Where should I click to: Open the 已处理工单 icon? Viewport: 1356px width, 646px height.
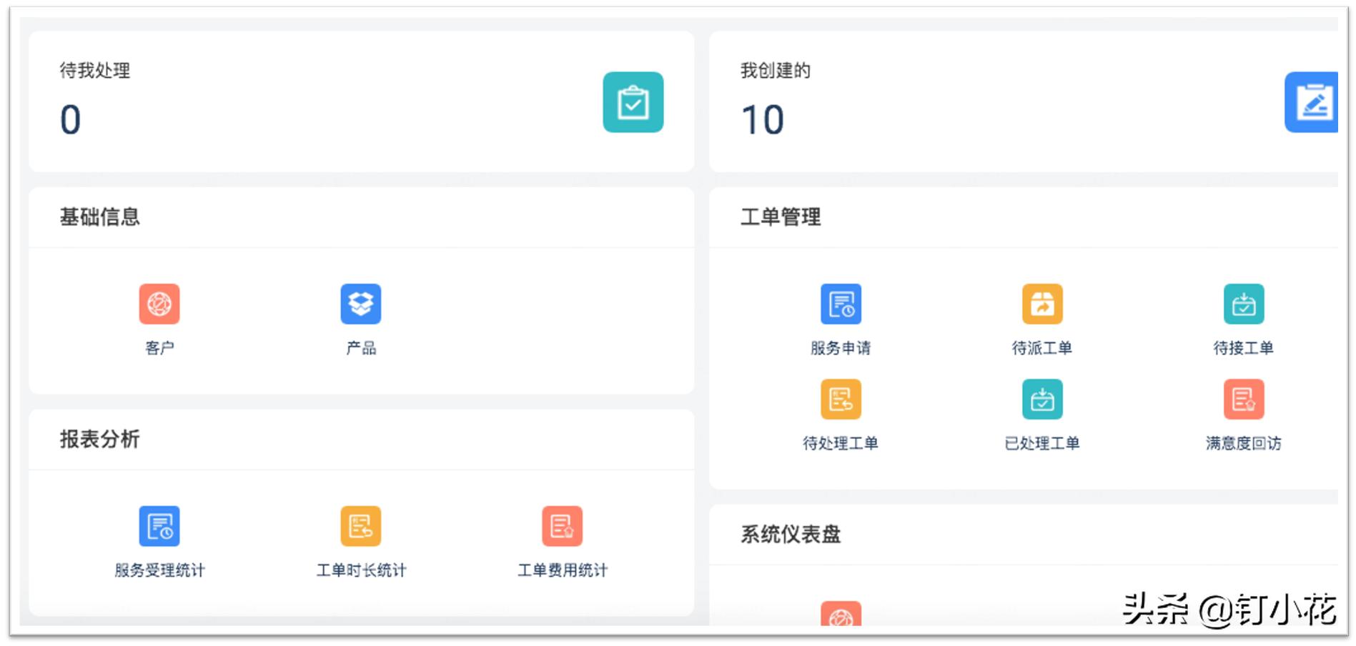1042,399
